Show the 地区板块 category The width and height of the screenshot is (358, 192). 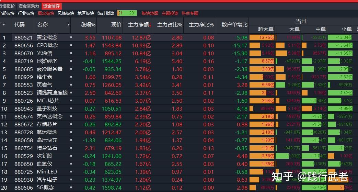[x=85, y=13]
